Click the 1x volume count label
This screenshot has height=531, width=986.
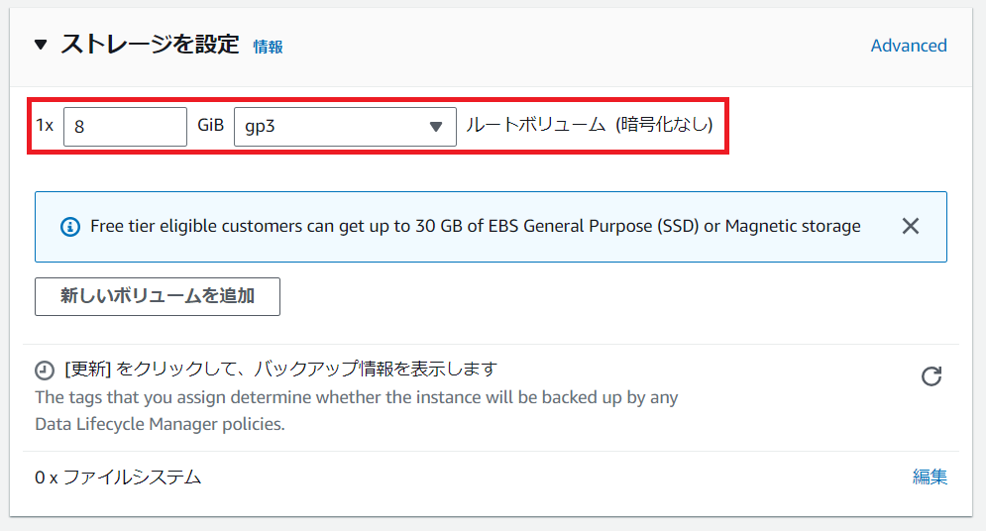[45, 127]
